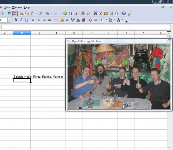The height and width of the screenshot is (150, 173).
Task: Show the Draw Functions toolbar
Action: click(x=88, y=13)
